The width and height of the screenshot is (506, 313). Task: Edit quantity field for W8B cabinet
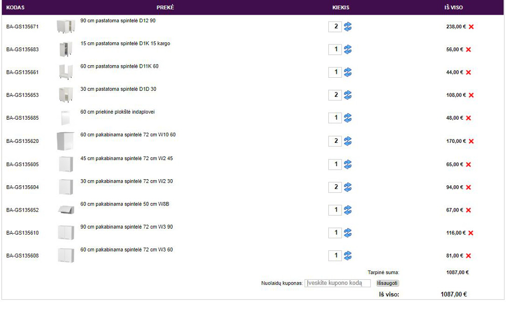[x=335, y=210]
